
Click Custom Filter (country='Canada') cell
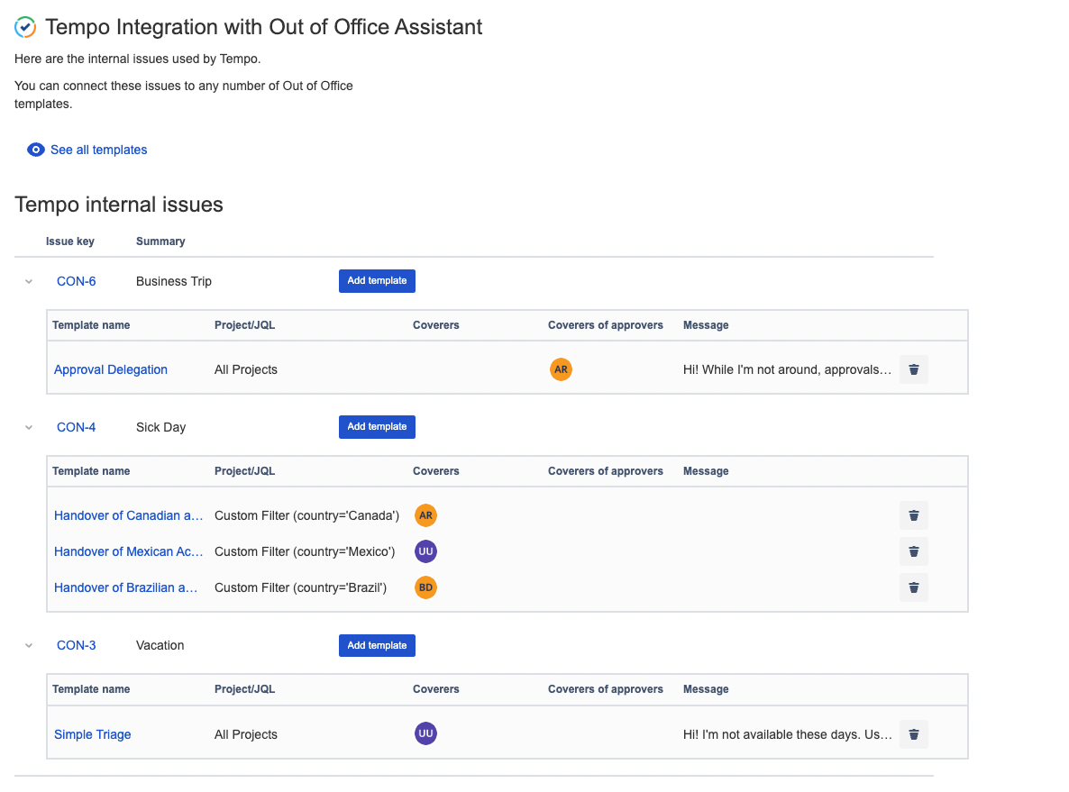(306, 515)
